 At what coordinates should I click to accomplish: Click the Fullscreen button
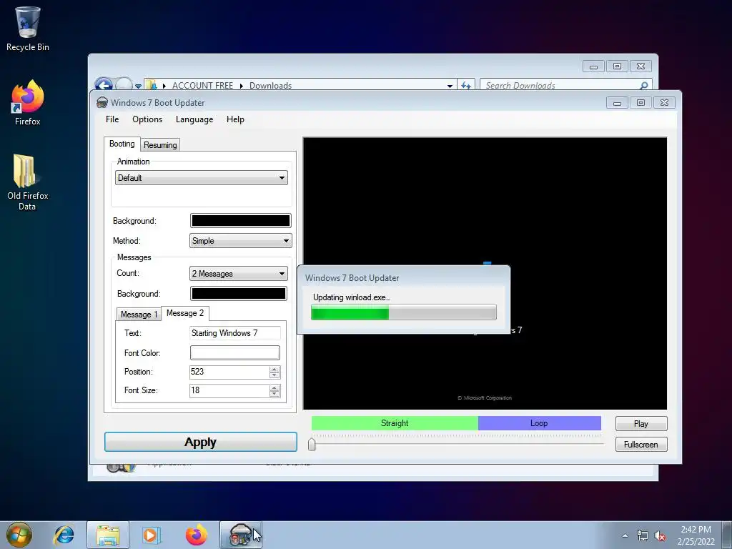click(x=641, y=445)
